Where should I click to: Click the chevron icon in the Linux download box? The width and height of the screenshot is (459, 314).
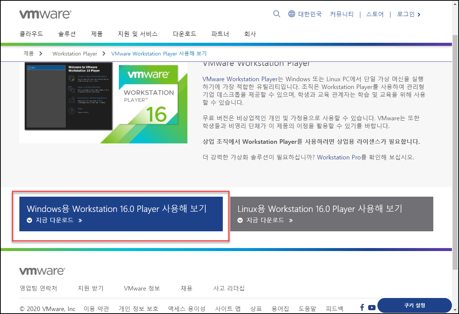(x=240, y=220)
